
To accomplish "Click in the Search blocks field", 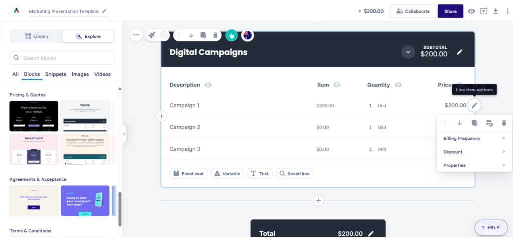I will 62,58.
